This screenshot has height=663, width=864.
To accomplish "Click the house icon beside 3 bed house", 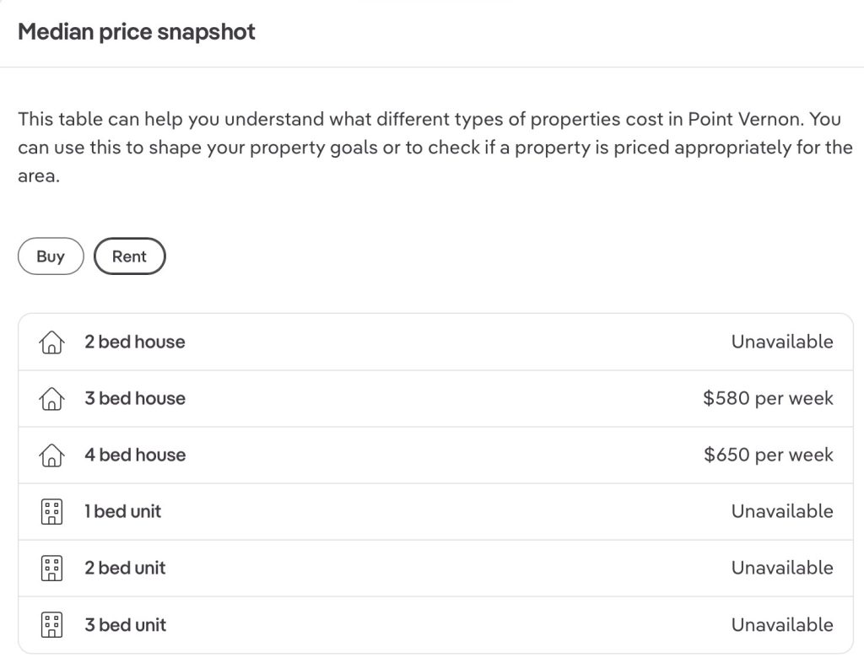I will (51, 399).
